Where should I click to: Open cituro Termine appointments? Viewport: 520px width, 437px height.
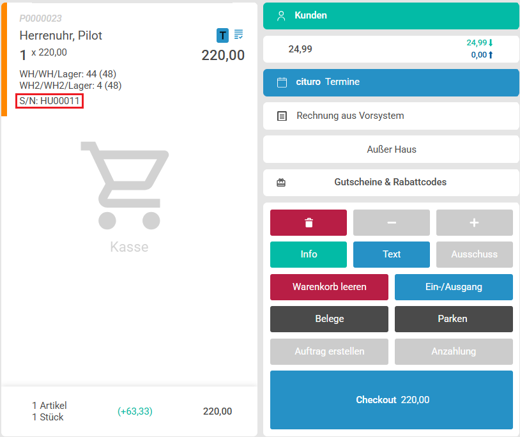391,82
